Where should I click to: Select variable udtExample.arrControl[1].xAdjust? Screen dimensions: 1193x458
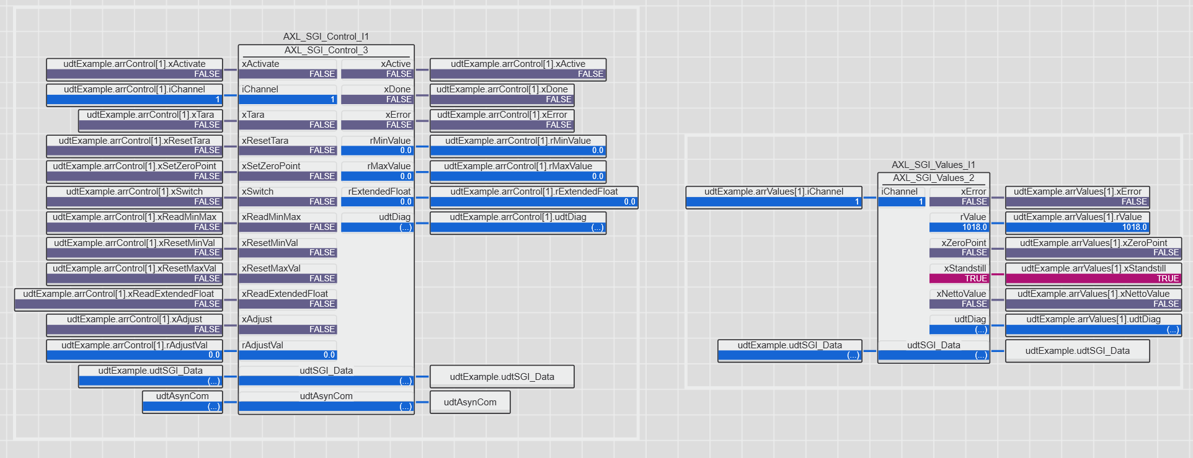click(x=135, y=325)
